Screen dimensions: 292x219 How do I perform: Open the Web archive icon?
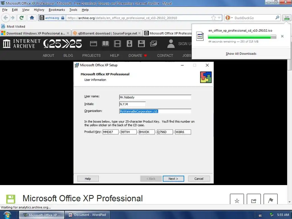[94, 44]
